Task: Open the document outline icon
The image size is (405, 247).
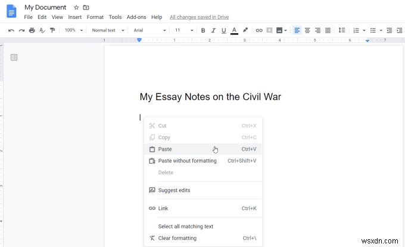Action: [x=14, y=57]
